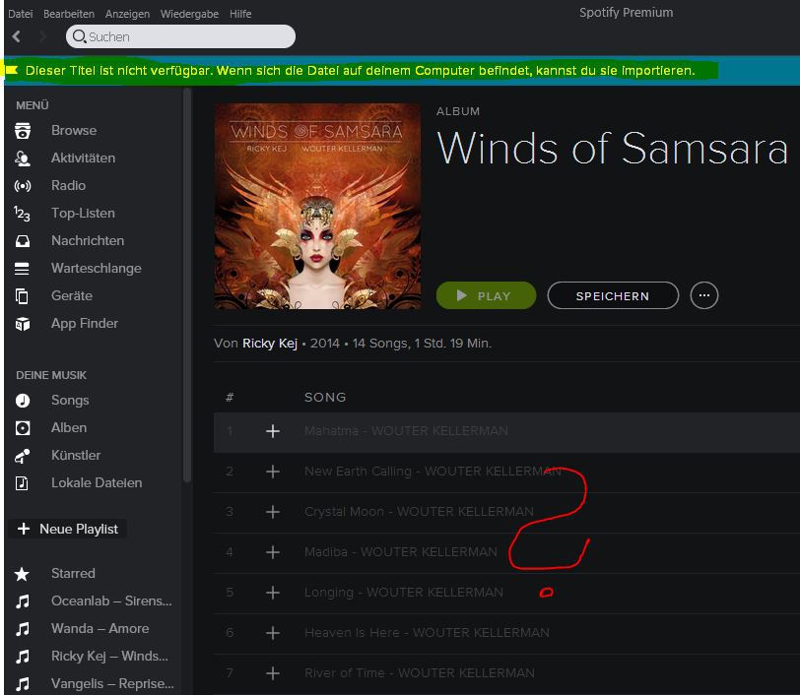Open Geräte devices entry
The height and width of the screenshot is (695, 800).
pyautogui.click(x=71, y=295)
